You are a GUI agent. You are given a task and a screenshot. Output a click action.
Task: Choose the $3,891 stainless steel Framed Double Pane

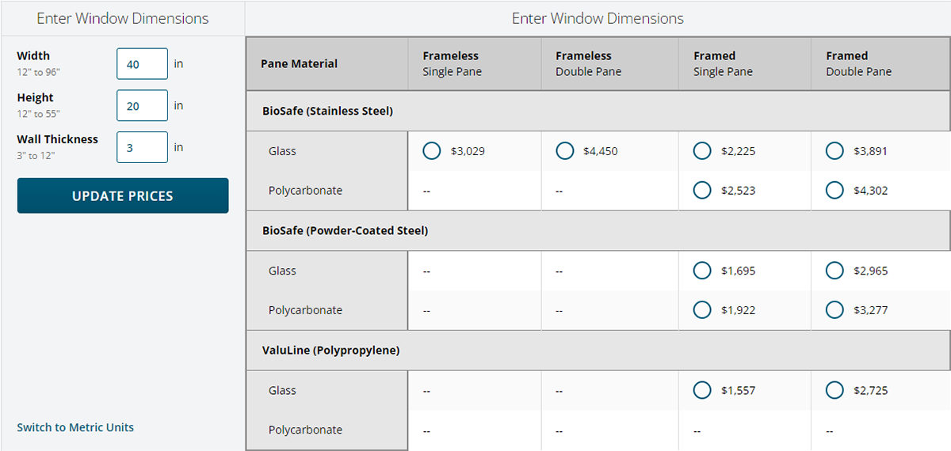click(835, 151)
